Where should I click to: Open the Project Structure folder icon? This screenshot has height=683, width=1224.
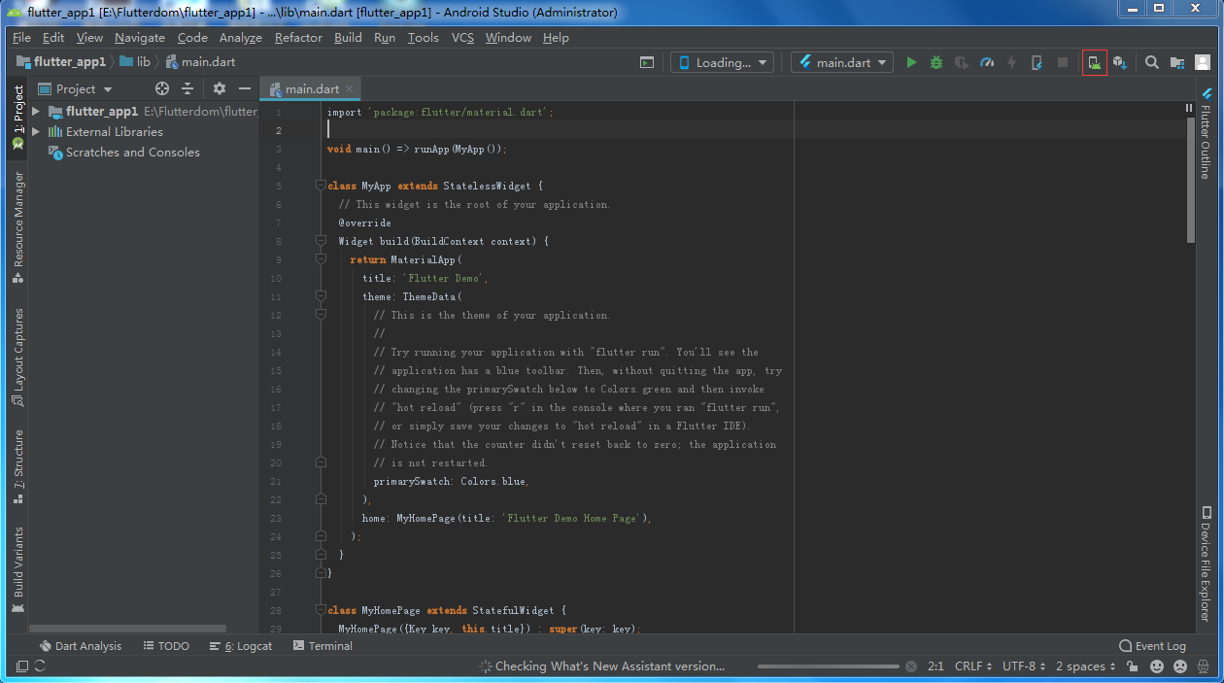[x=1177, y=62]
